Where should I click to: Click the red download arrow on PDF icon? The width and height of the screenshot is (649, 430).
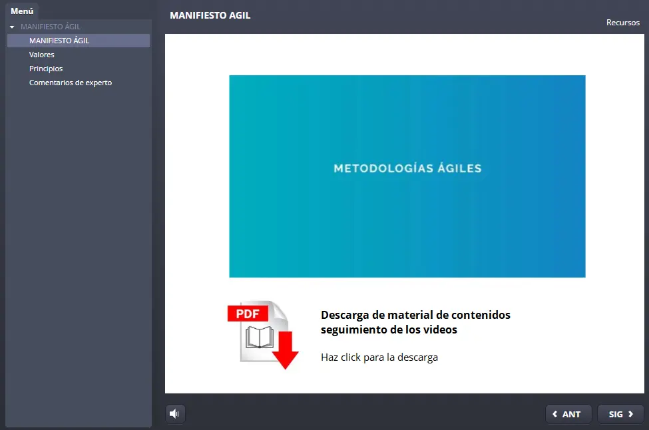(x=286, y=351)
